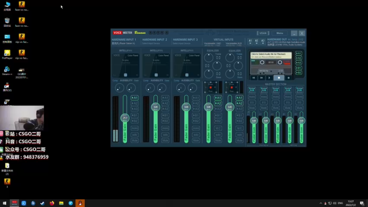The width and height of the screenshot is (368, 207).
Task: Disable A2 on Voicemeeter VAIO virtual input
Action: [218, 103]
